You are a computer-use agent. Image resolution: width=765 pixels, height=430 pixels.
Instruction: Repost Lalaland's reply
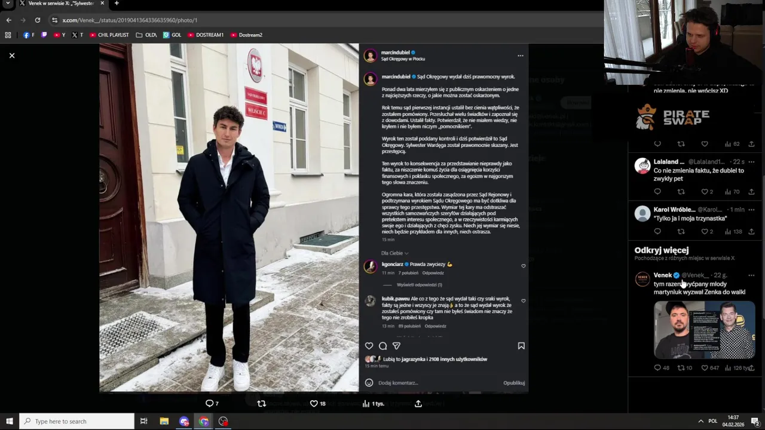click(681, 192)
